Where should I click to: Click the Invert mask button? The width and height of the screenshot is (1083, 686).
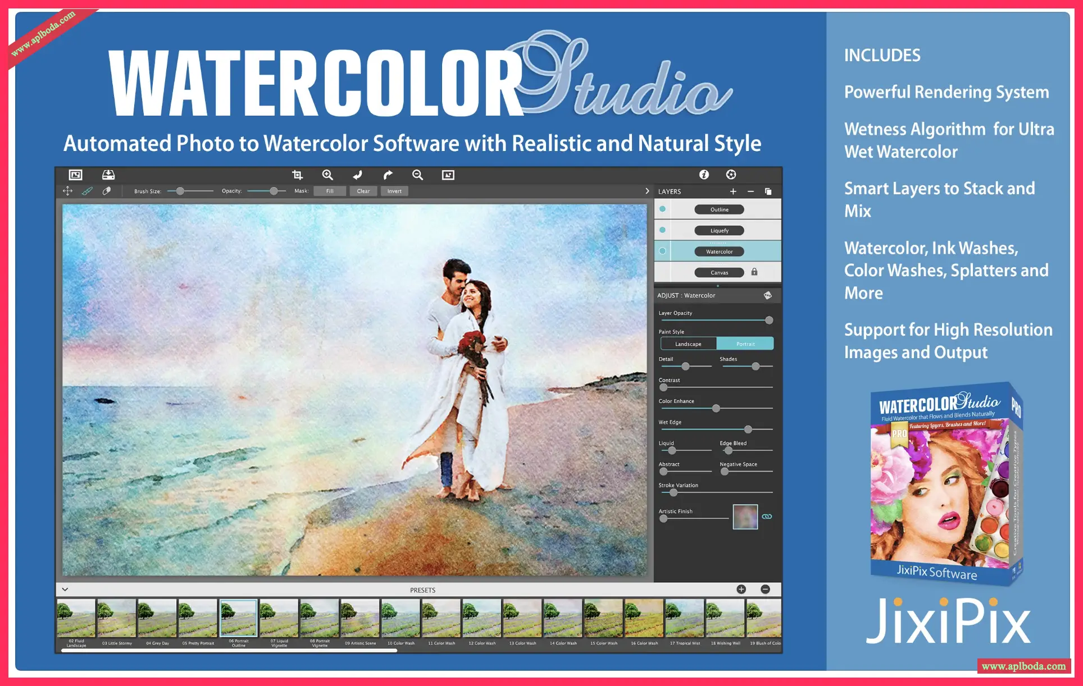click(x=394, y=191)
